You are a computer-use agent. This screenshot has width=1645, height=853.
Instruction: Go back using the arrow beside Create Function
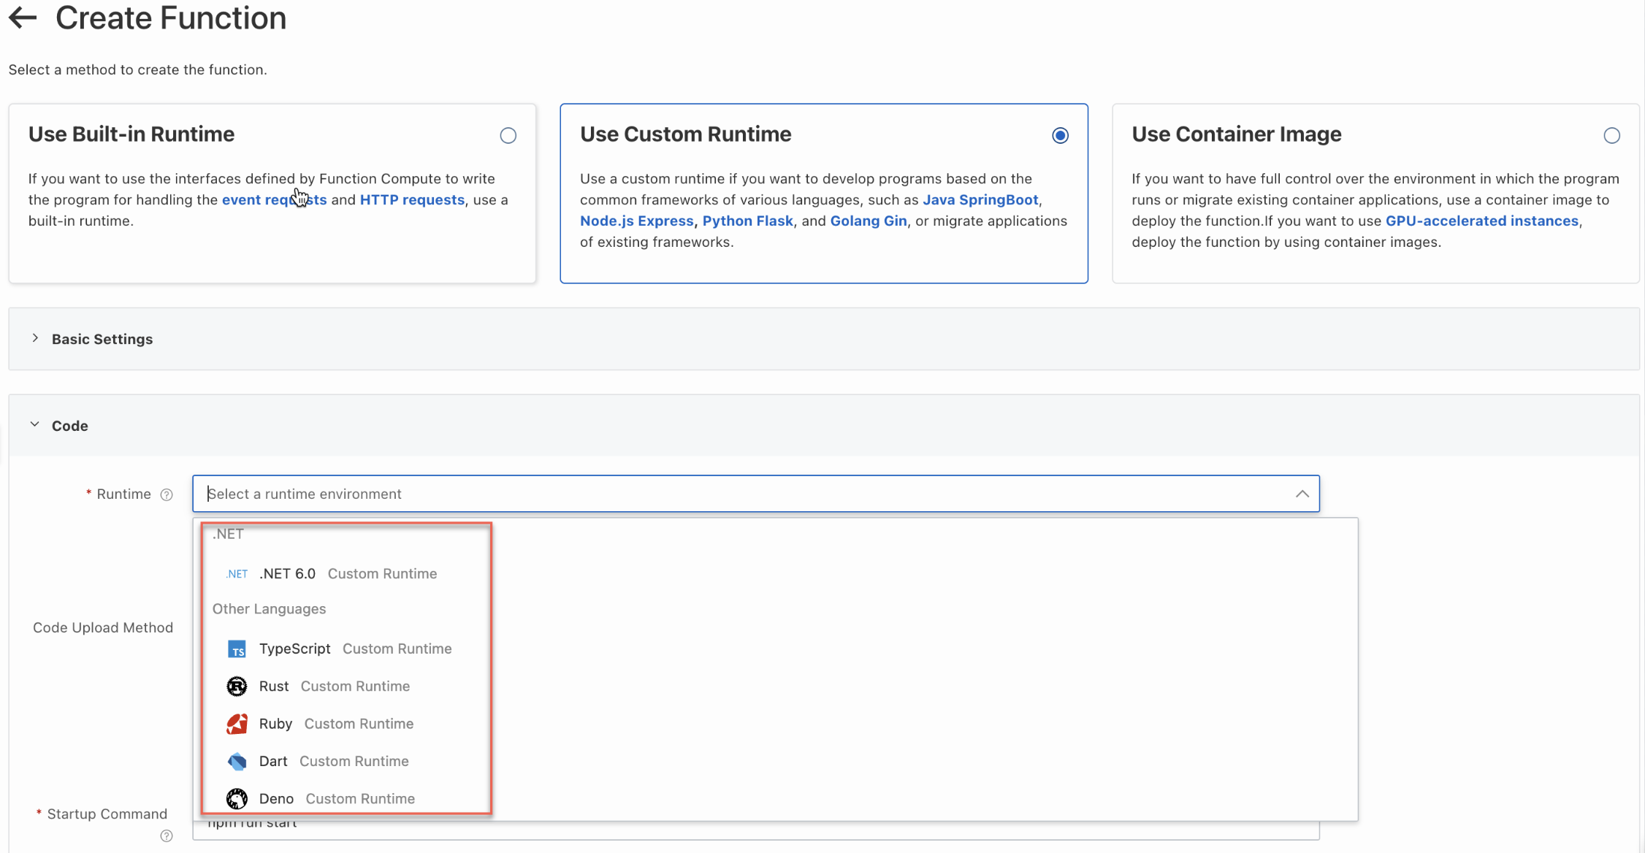23,18
